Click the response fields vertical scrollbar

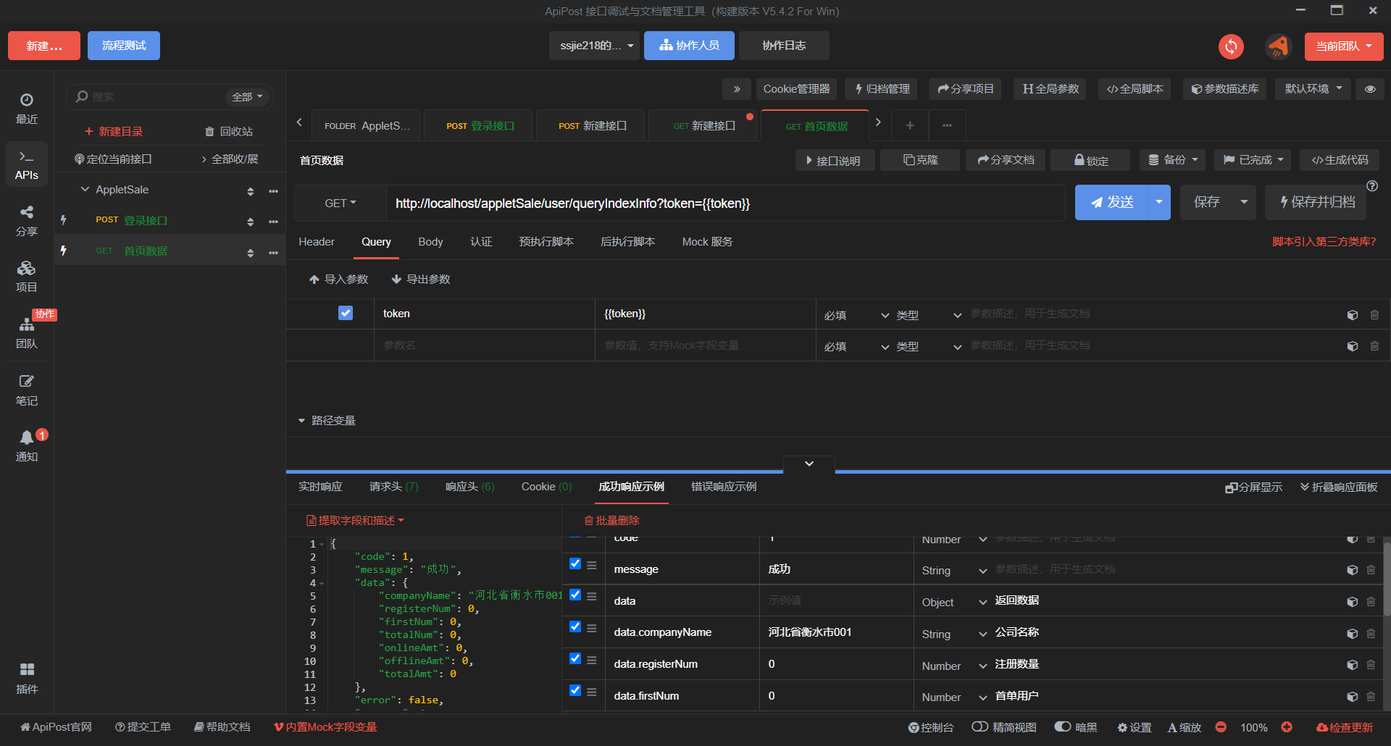(1387, 579)
